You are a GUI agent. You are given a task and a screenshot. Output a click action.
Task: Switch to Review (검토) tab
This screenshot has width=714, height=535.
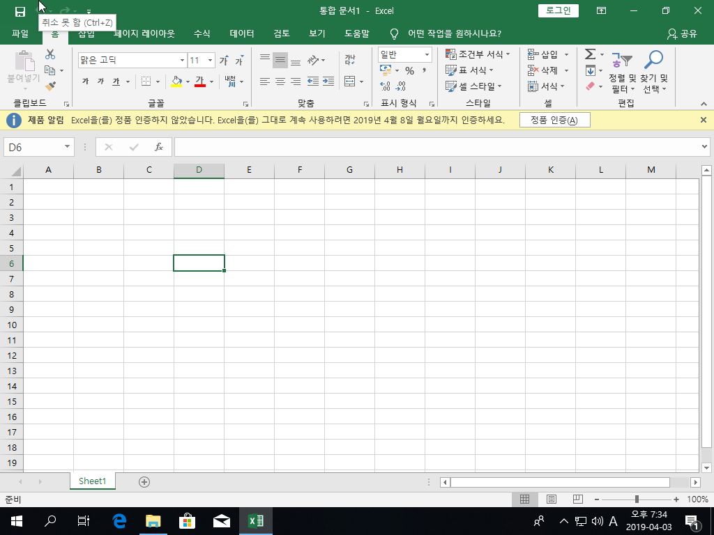[x=282, y=33]
